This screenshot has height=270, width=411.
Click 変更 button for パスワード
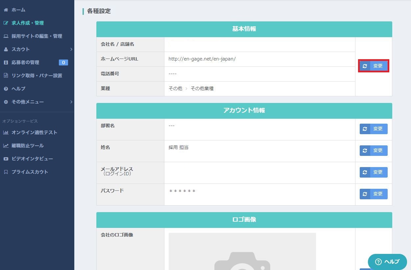click(374, 194)
